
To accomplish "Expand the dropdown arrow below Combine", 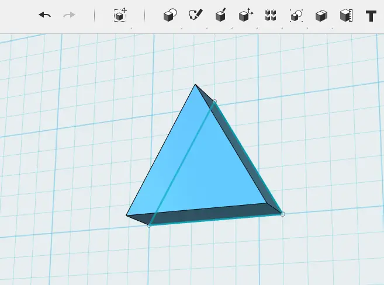I will click(x=333, y=29).
